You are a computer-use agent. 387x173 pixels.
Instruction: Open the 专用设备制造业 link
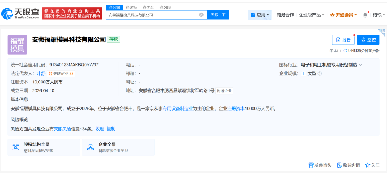[x=178, y=108]
